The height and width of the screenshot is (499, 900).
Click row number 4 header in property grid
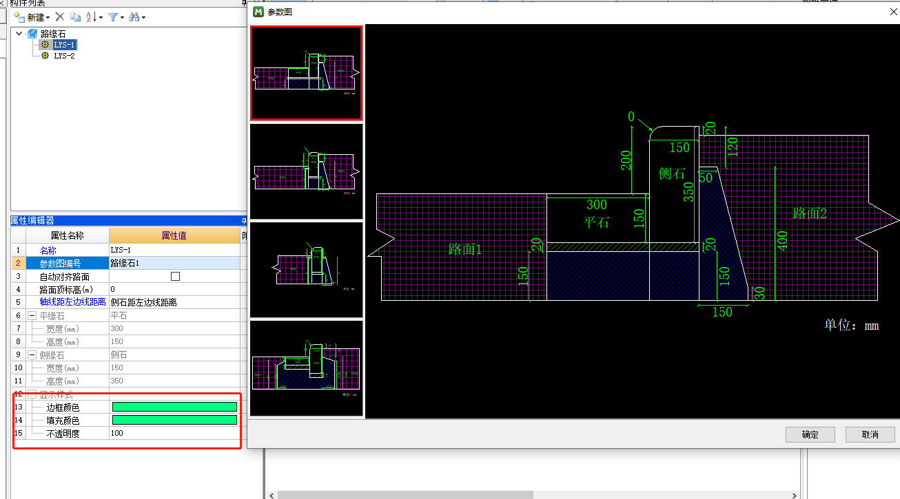pos(19,289)
